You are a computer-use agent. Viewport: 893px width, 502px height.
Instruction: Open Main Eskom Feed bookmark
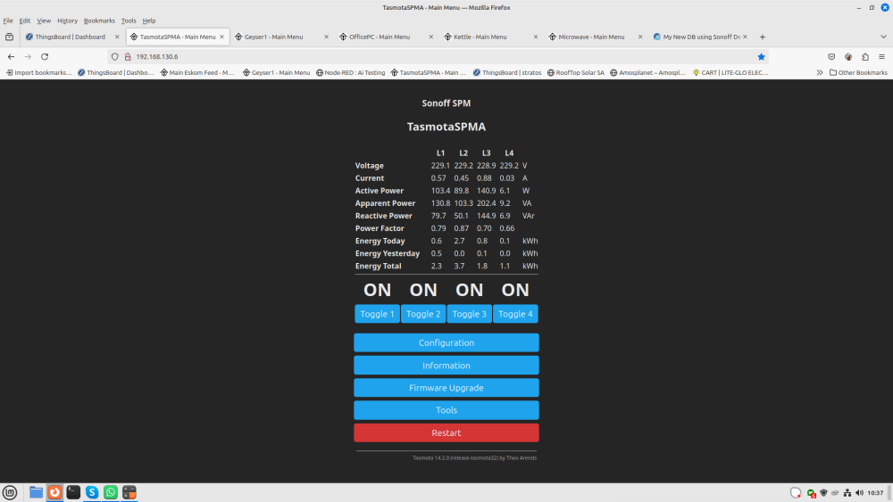tap(197, 73)
